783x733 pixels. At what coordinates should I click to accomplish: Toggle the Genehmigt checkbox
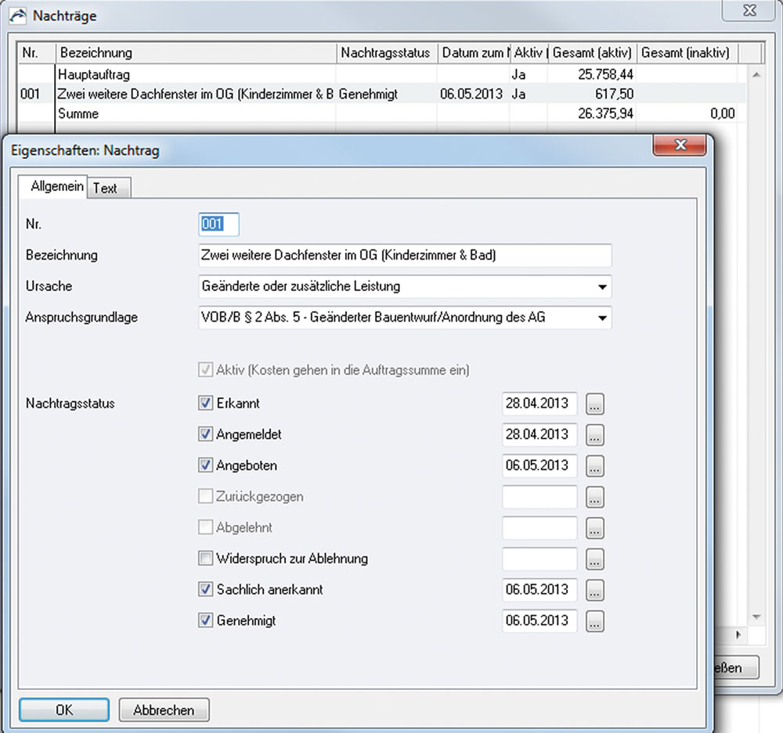point(206,620)
